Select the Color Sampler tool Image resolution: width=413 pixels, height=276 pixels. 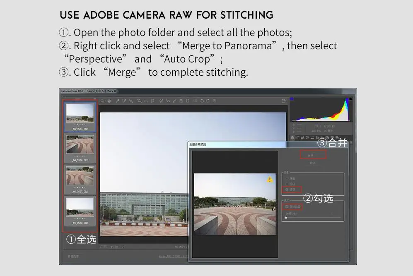pyautogui.click(x=124, y=101)
